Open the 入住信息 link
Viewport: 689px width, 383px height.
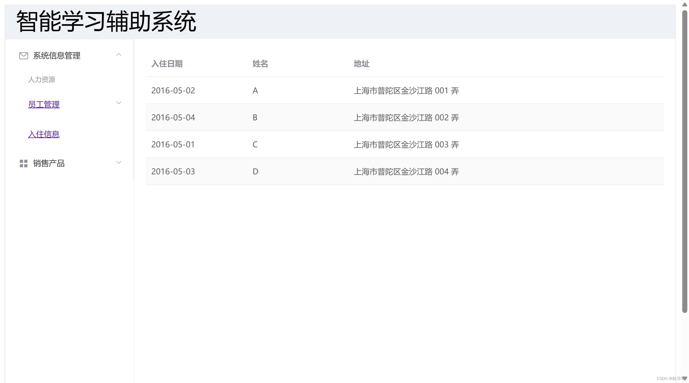pos(44,134)
